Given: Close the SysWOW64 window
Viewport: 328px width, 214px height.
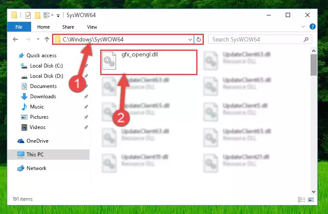Looking at the screenshot, I should click(x=307, y=15).
